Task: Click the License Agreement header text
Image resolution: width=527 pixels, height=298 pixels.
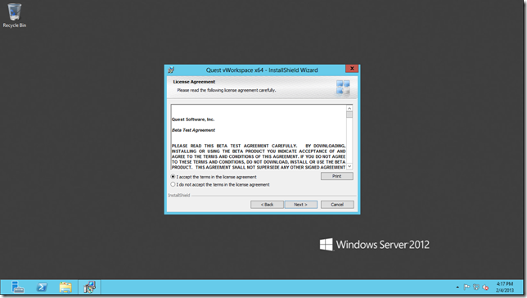Action: click(194, 82)
